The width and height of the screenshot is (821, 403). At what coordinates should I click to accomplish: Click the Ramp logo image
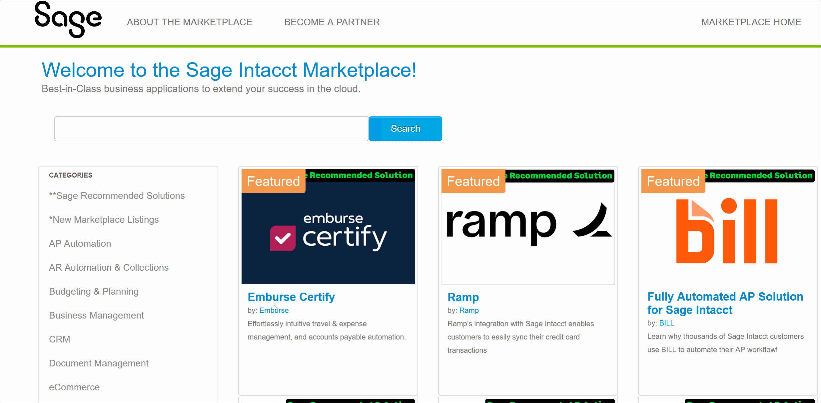pos(528,233)
